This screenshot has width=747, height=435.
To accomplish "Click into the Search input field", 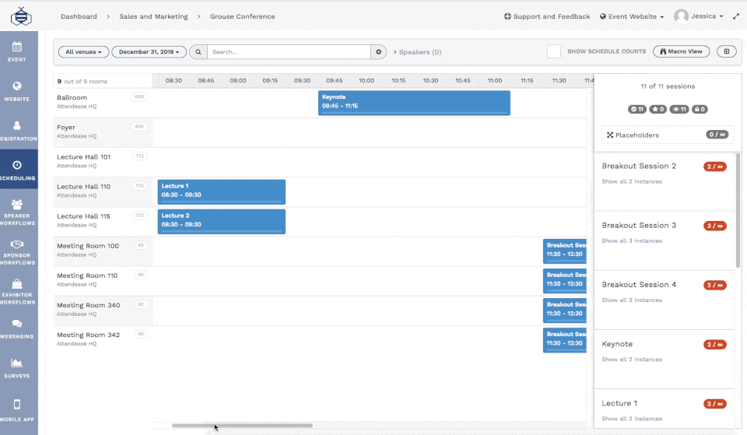I will point(289,52).
